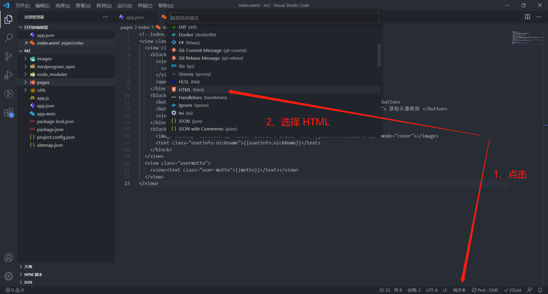Open explorer panel More Actions ellipsis

(x=106, y=17)
